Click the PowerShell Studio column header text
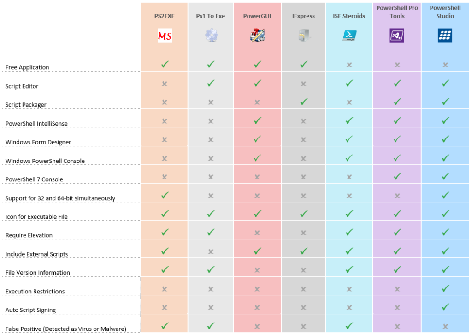Image resolution: width=472 pixels, height=335 pixels. pos(445,12)
